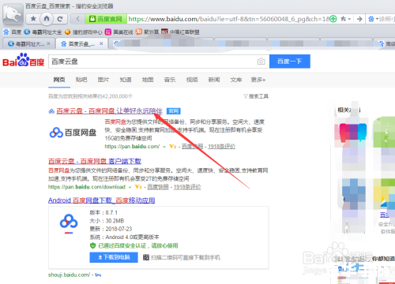Click the 官网 badge next to first result
395x284 pixels.
click(173, 111)
